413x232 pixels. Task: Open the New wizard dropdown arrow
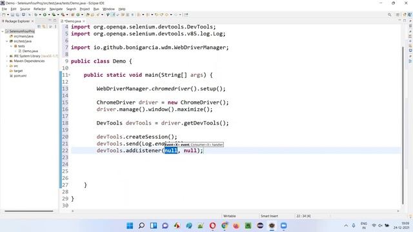click(x=8, y=15)
